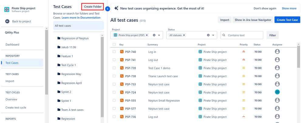Image resolution: width=303 pixels, height=123 pixels.
Task: Toggle select-all checkbox in table header
Action: (x=114, y=45)
